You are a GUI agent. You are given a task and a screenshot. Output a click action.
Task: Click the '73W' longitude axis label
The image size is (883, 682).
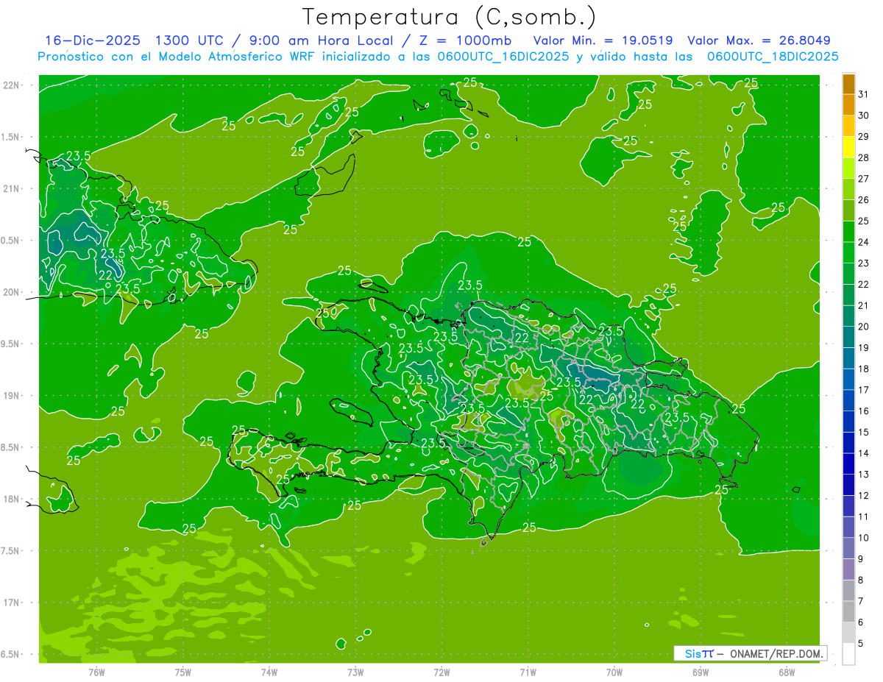(355, 672)
